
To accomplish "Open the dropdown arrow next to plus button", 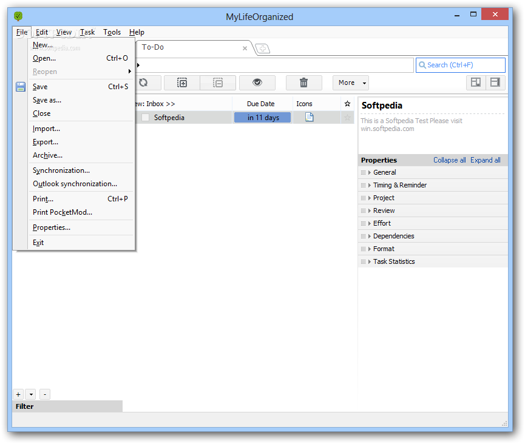I will click(x=31, y=394).
